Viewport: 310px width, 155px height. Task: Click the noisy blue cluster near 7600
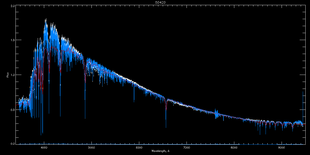[216, 114]
